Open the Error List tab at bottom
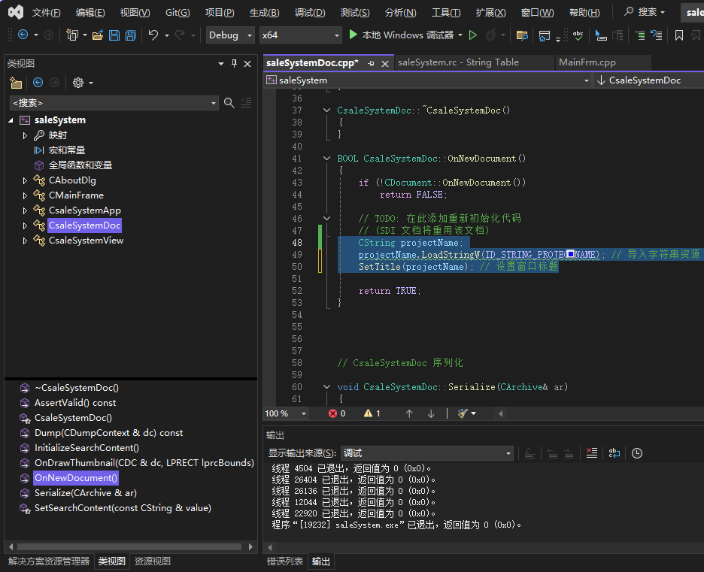This screenshot has width=704, height=572. [285, 561]
